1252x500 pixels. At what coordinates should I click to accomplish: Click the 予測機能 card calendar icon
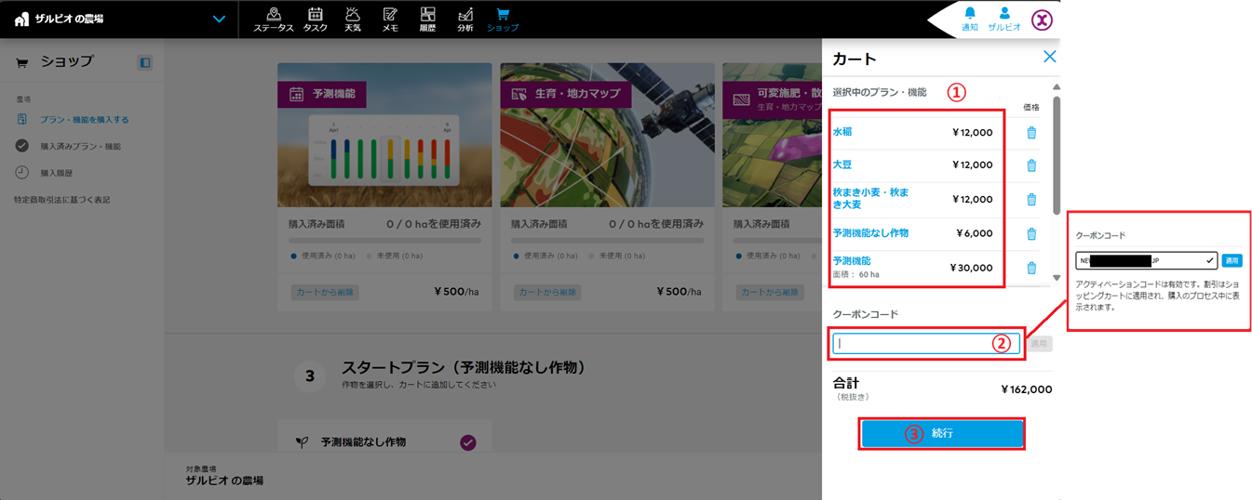pos(297,94)
